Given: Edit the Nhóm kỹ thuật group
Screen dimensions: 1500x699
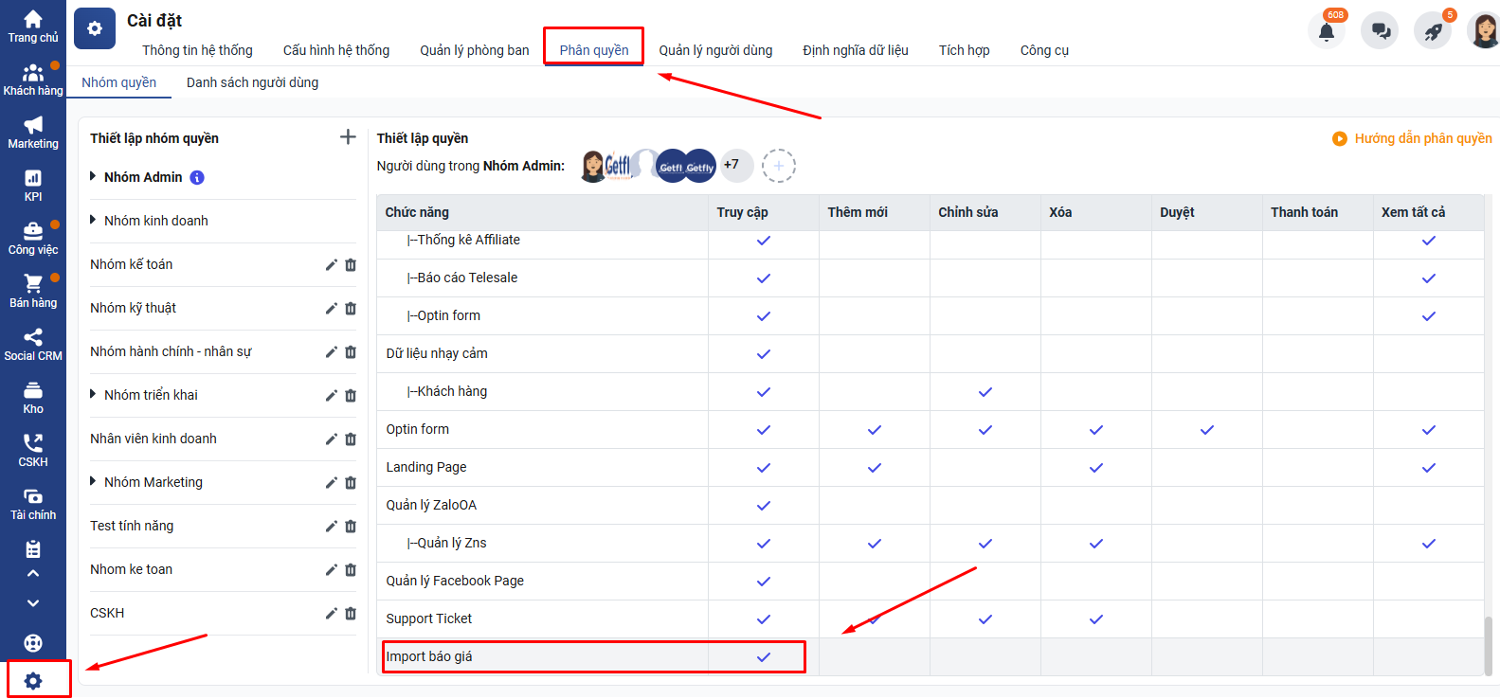Looking at the screenshot, I should point(331,309).
